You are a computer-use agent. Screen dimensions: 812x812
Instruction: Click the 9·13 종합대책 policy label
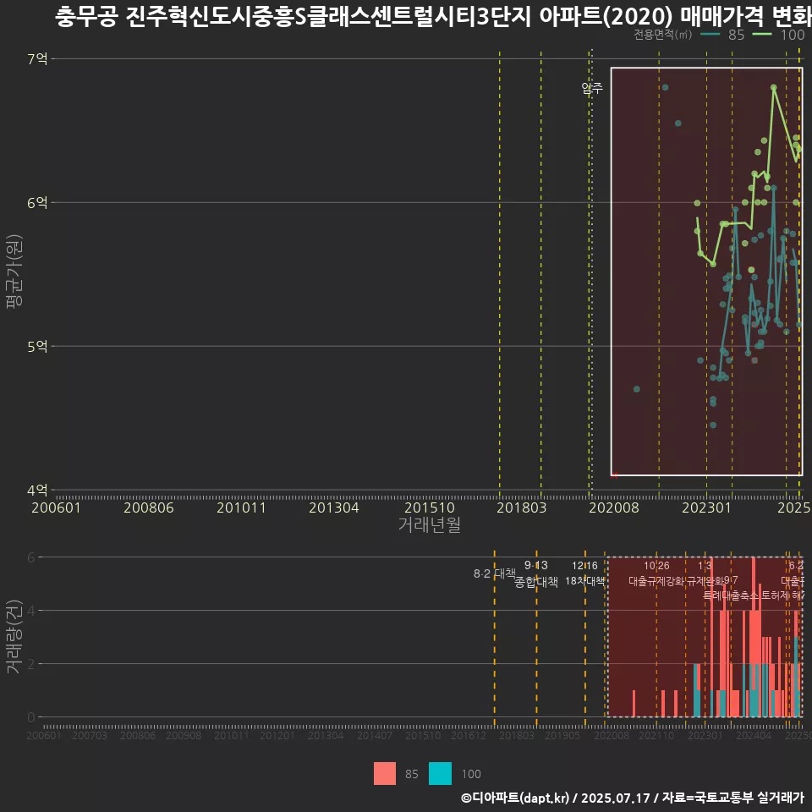click(536, 573)
